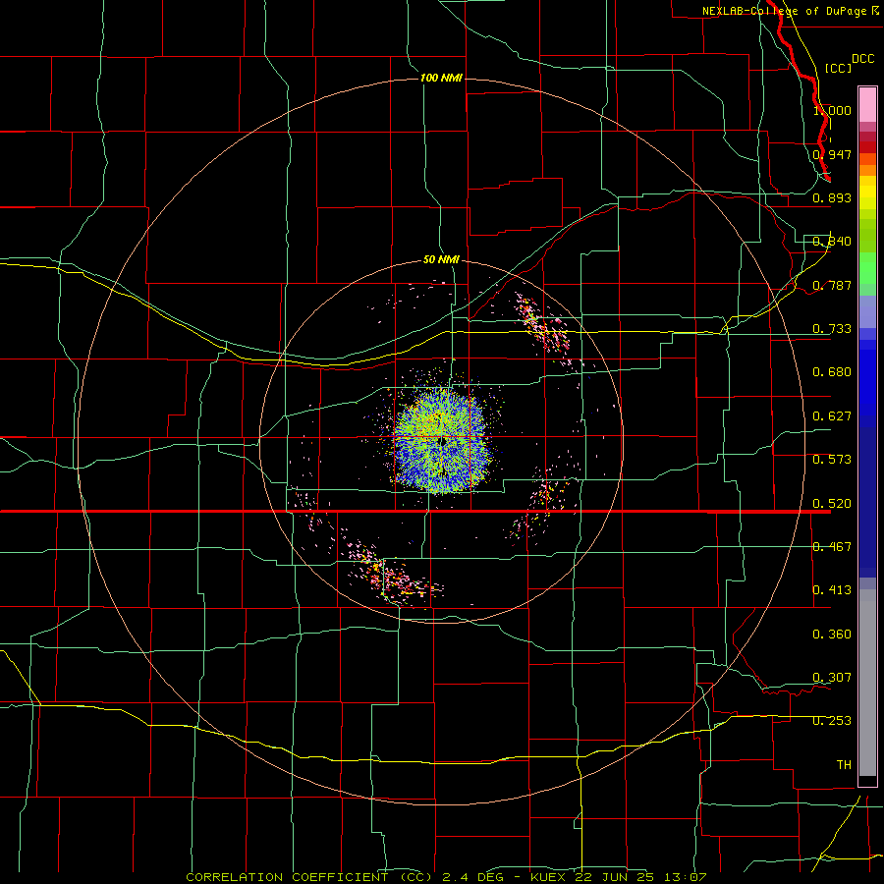
Task: Click the 0.573 legend value
Action: click(x=832, y=460)
